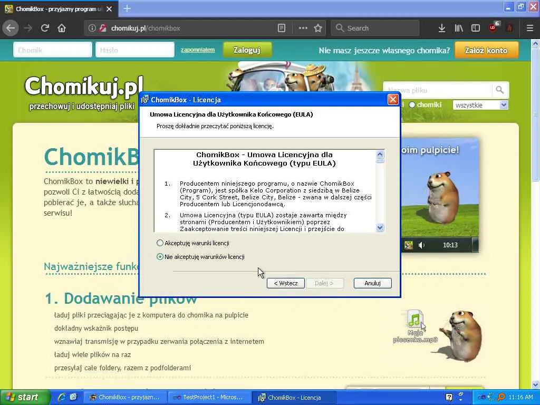
Task: Close the ChomikBox browser tab
Action: (109, 9)
